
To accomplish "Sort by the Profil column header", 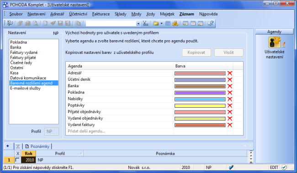I will [x=60, y=153].
